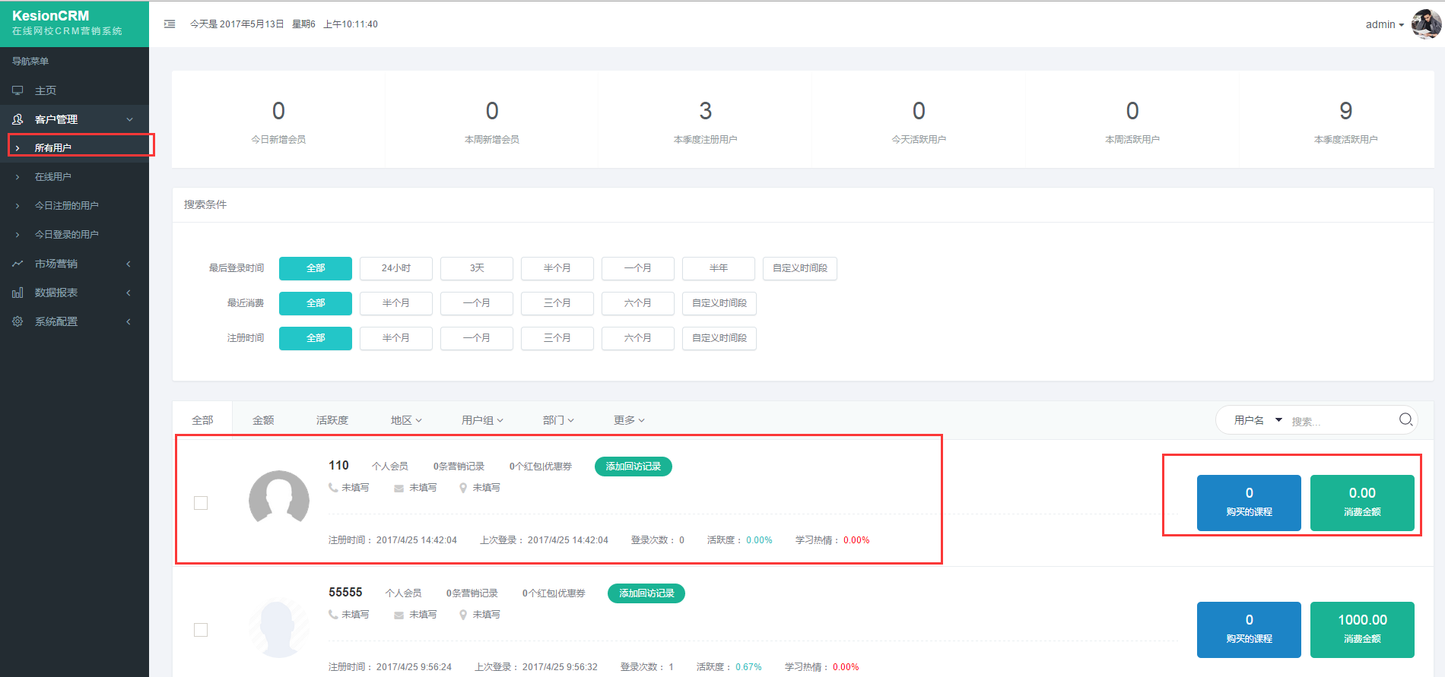The width and height of the screenshot is (1445, 677).
Task: Click the 系统配置 gear icon
Action: 17,321
